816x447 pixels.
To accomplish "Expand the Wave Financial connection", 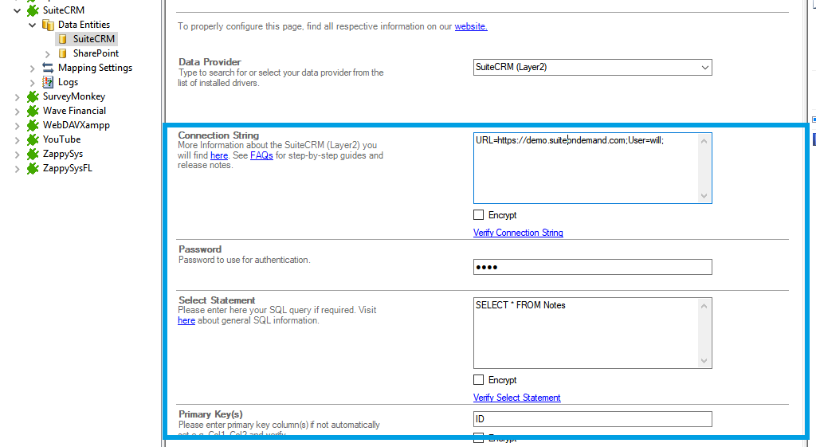I will [18, 111].
